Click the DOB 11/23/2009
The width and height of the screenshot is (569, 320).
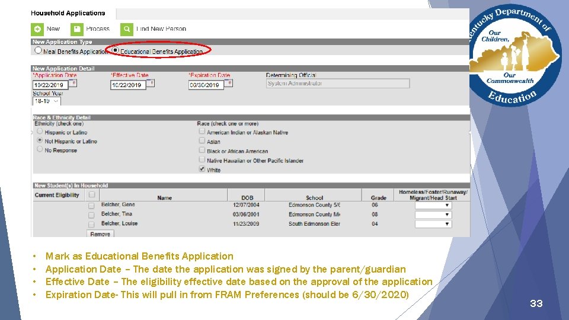click(246, 224)
